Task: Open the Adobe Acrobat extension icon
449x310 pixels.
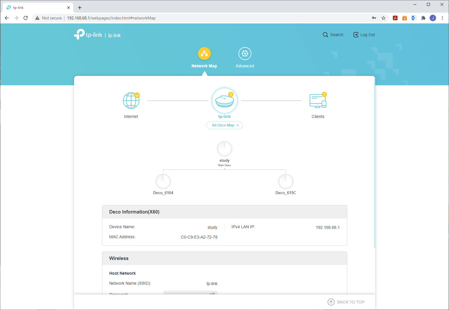Action: pyautogui.click(x=395, y=18)
